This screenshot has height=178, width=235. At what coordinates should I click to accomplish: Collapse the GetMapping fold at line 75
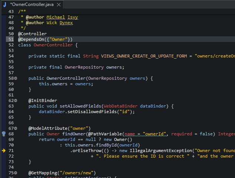[16, 173]
